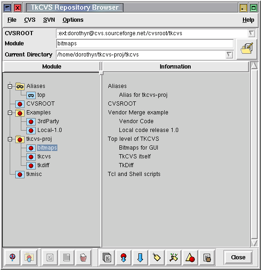Click the small dotted-square toolbar icon
Viewport: 261px width, 270px height.
pos(50,257)
